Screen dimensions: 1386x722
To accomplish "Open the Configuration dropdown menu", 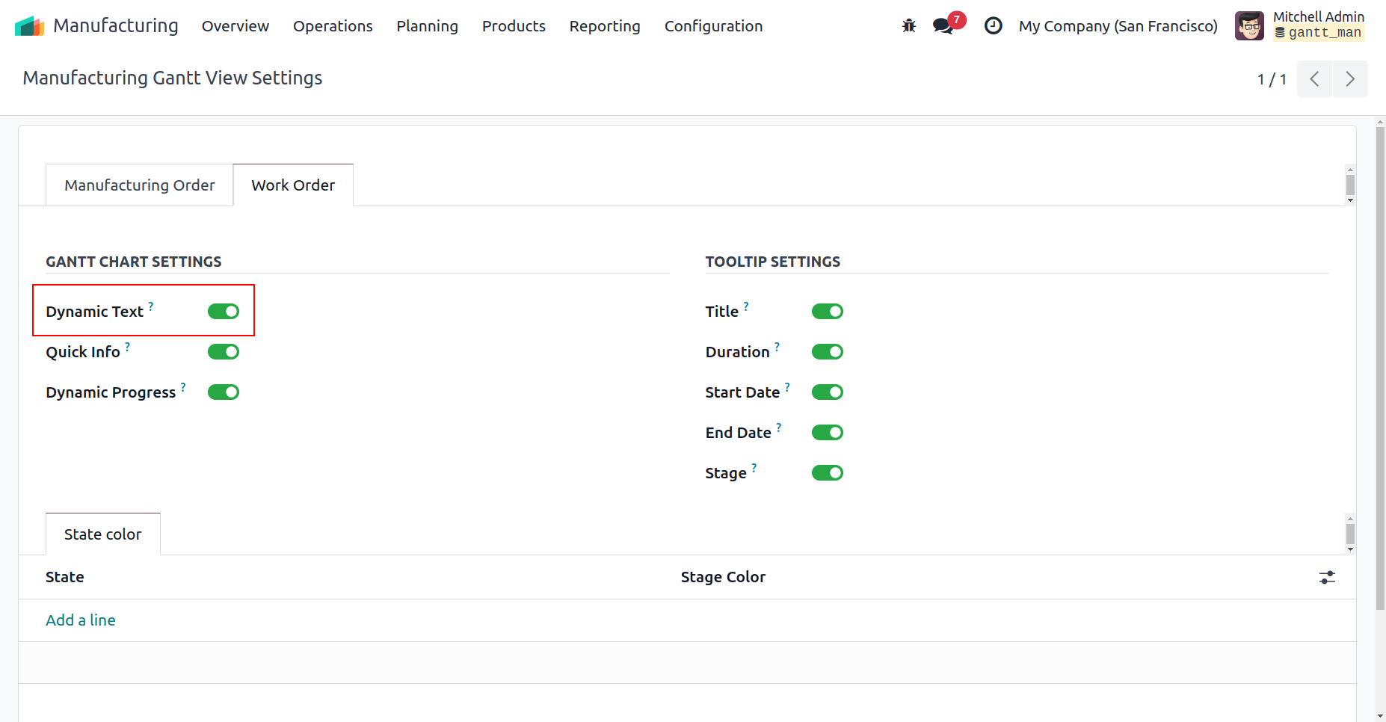I will [x=713, y=26].
